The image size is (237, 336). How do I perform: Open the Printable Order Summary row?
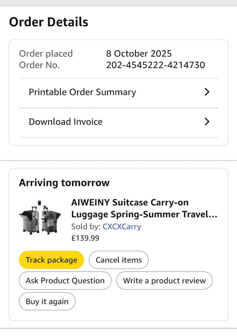pos(82,92)
